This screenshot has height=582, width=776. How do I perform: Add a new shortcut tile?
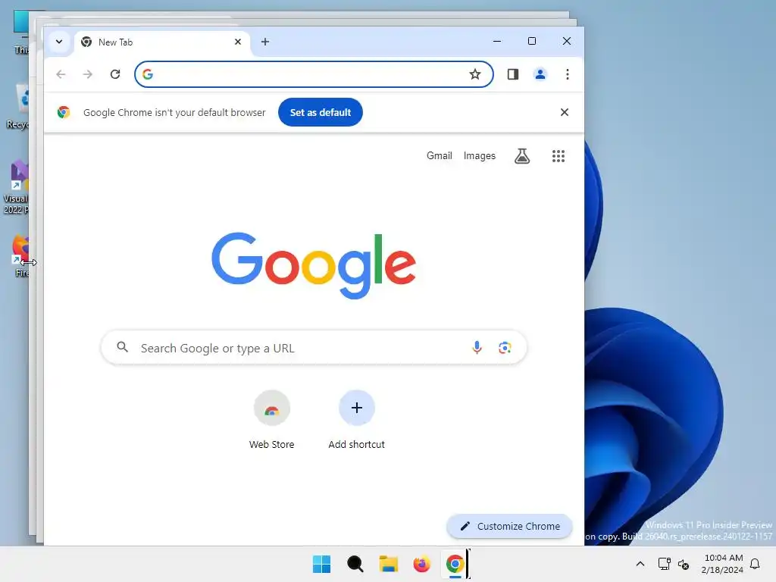point(356,420)
